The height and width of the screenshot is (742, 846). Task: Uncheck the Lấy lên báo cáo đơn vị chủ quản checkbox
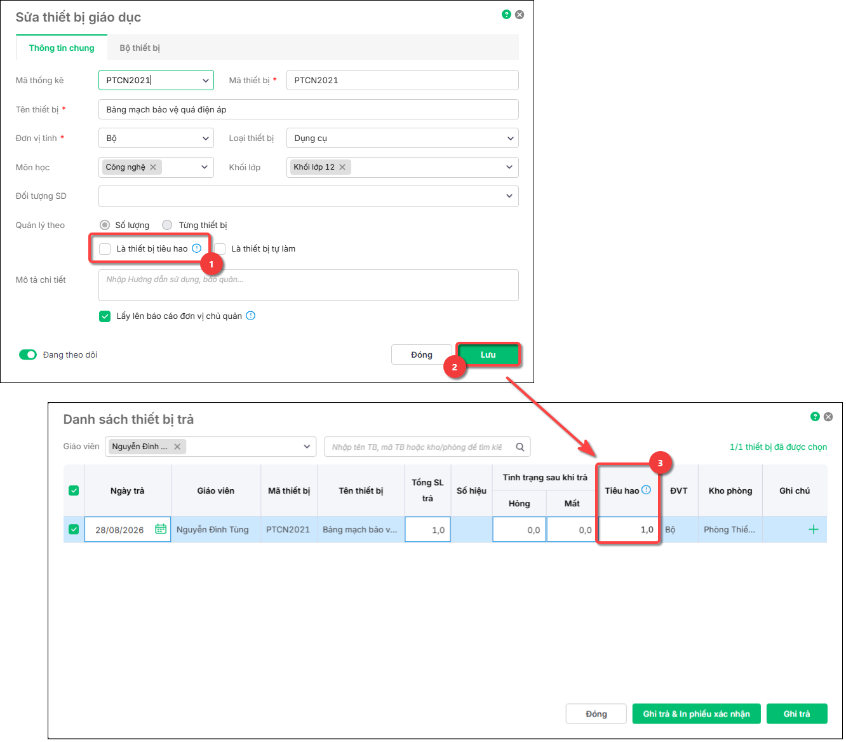coord(105,316)
